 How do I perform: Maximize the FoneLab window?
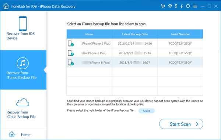click(x=209, y=6)
